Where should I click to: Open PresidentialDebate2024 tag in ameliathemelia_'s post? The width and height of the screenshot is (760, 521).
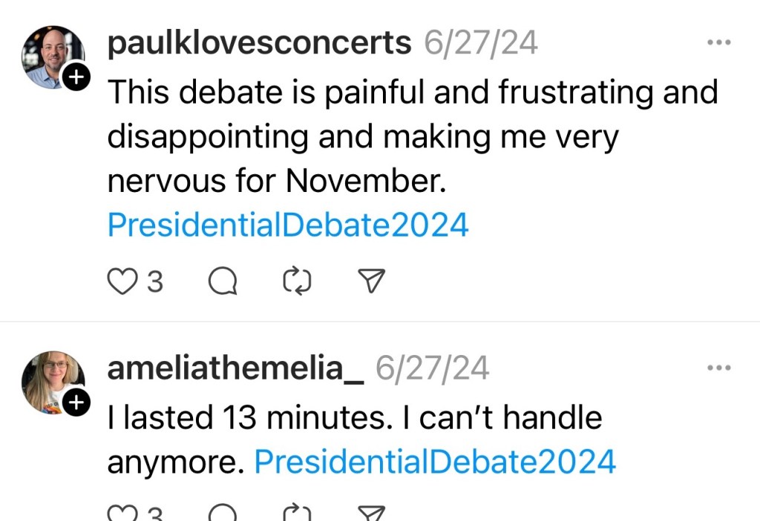click(435, 462)
